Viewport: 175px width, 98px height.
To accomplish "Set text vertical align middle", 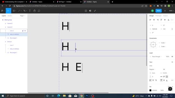I will pos(164,80).
